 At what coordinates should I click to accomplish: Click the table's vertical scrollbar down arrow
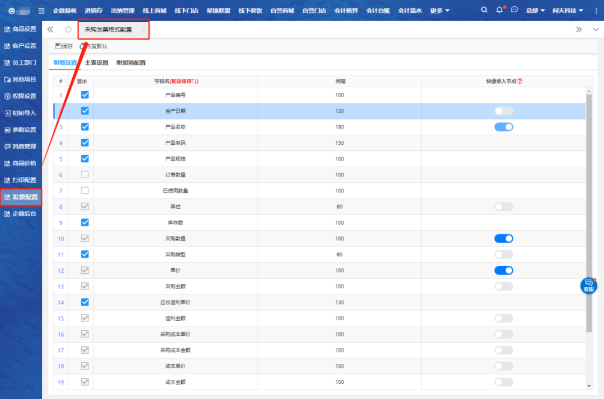click(588, 386)
